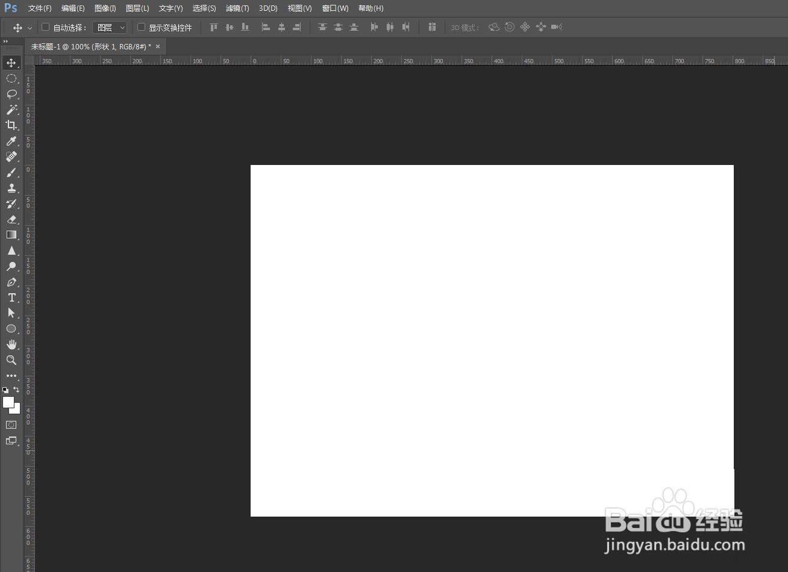Select the Eyedropper tool

click(11, 141)
